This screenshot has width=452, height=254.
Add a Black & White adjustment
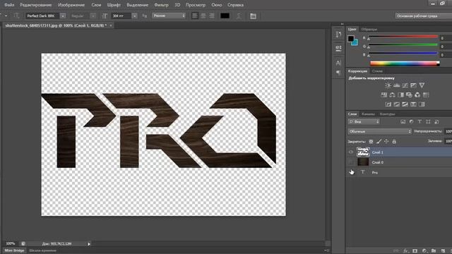[400, 95]
